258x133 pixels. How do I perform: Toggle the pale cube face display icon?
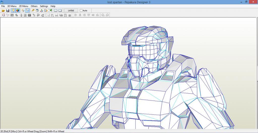pyautogui.click(x=23, y=11)
